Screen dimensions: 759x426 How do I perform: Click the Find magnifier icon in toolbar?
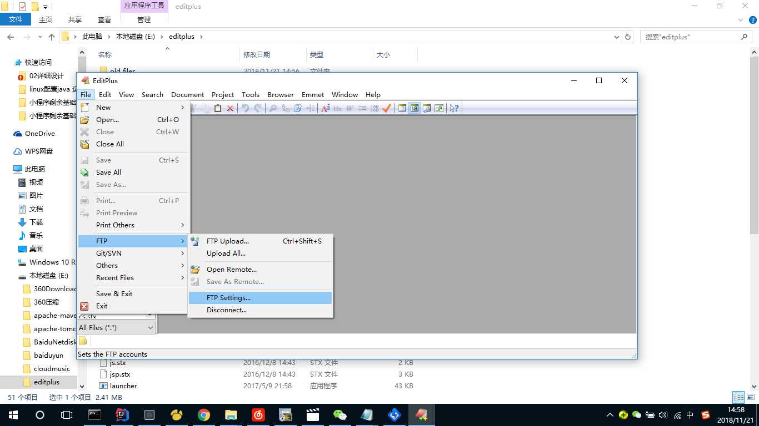(x=273, y=108)
